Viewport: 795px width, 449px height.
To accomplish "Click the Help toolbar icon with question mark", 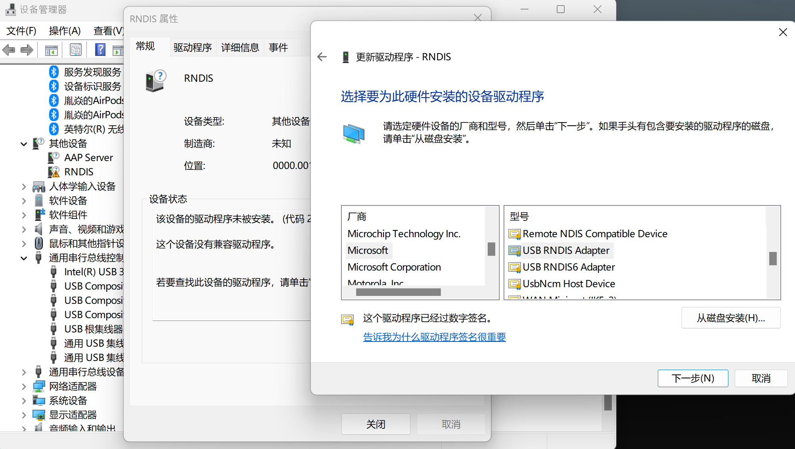I will [x=100, y=50].
